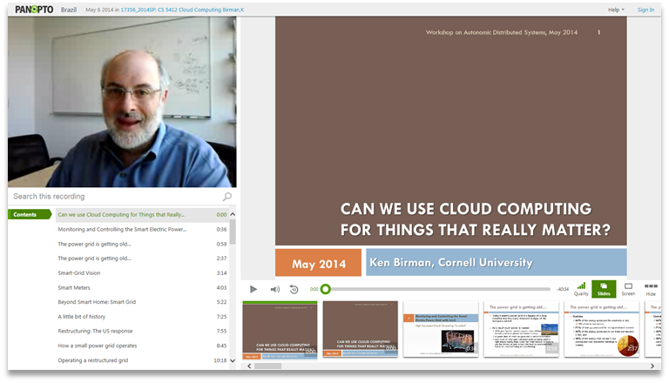The width and height of the screenshot is (669, 383).
Task: Select the second title slide thumbnail
Action: (361, 329)
